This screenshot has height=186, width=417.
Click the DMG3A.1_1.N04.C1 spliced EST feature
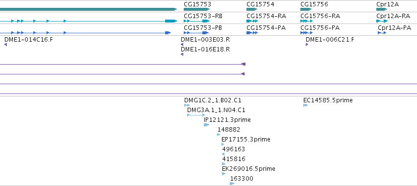[196, 115]
